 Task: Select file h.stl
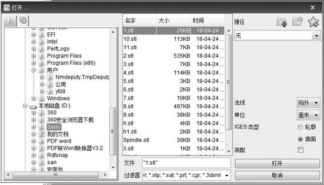tap(174, 123)
